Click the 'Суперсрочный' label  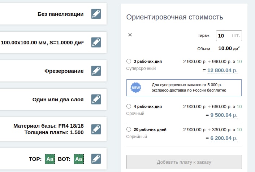coord(141,69)
